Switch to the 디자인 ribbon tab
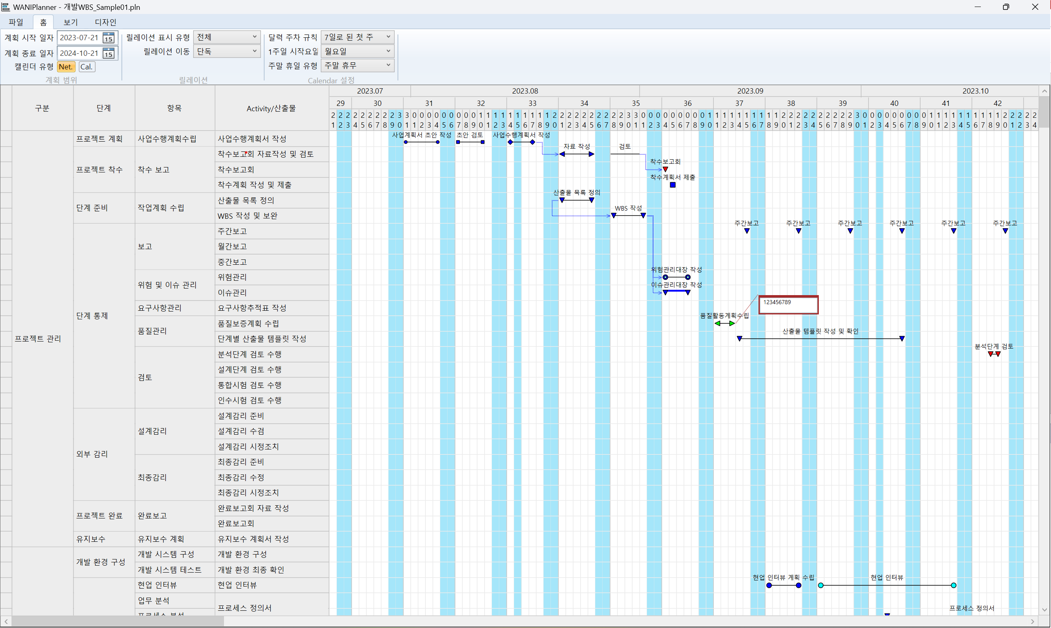Screen dimensions: 1051x628 (x=105, y=22)
